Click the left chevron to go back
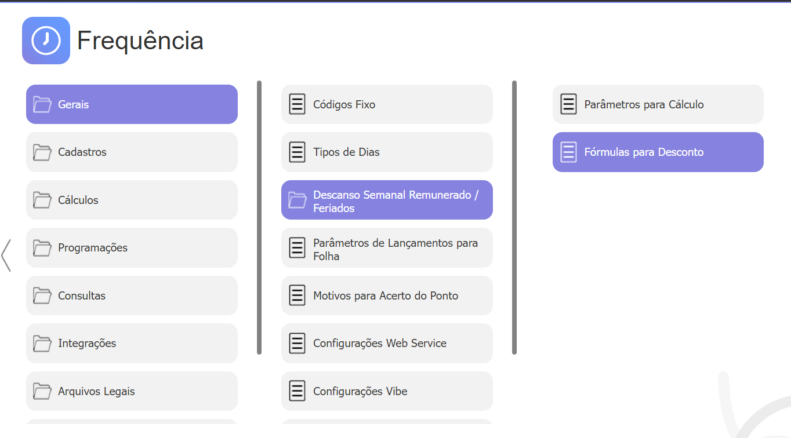Image resolution: width=791 pixels, height=438 pixels. pyautogui.click(x=6, y=256)
